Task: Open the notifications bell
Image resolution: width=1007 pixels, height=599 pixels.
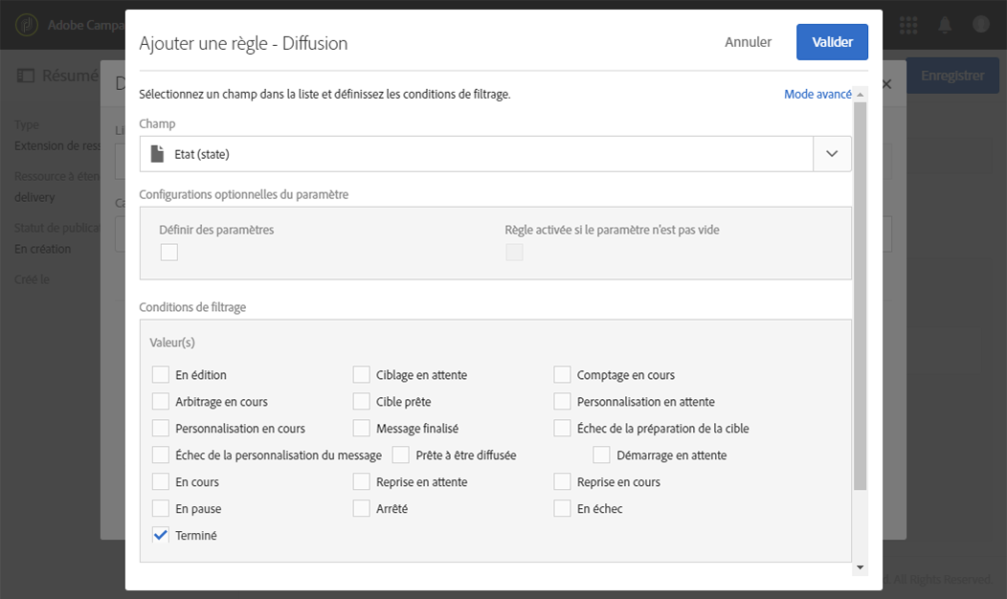Action: [945, 24]
